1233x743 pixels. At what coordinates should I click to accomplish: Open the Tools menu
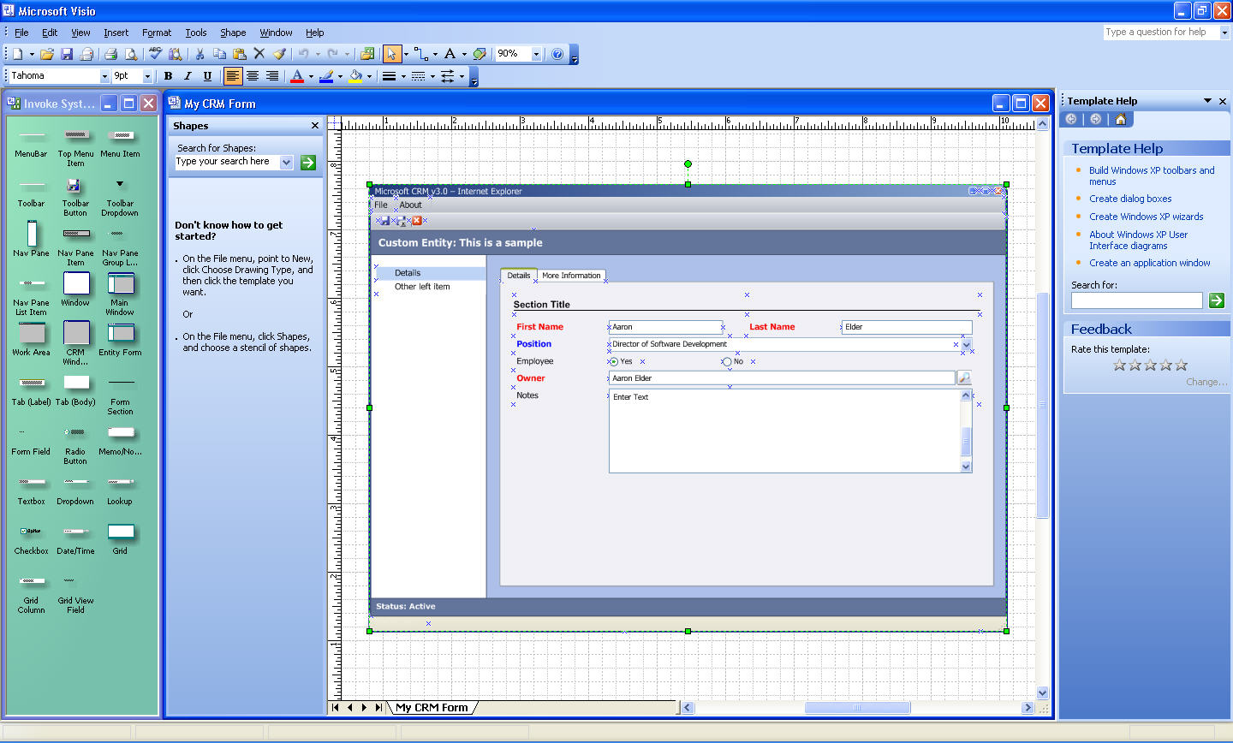196,33
